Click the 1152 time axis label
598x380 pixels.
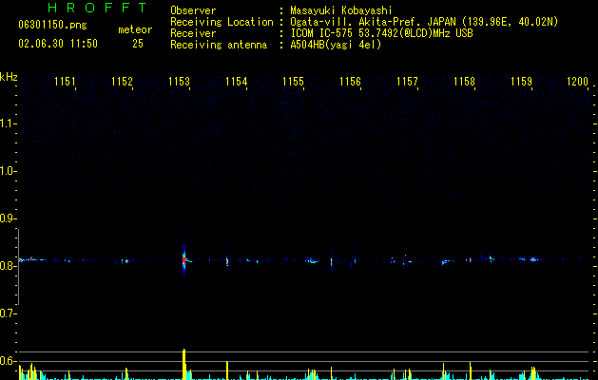[x=122, y=81]
